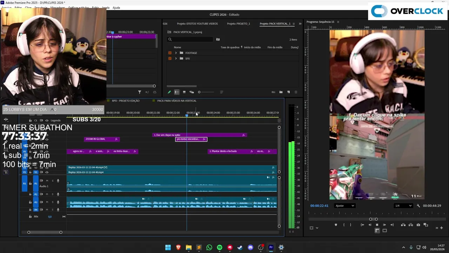Step forward one frame in Program monitor

(x=384, y=225)
